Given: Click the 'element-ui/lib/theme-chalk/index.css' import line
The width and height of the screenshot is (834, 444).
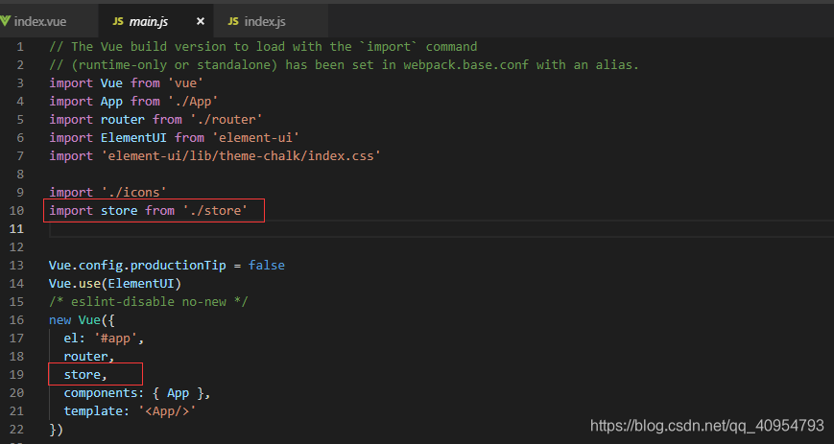Looking at the screenshot, I should pos(215,155).
